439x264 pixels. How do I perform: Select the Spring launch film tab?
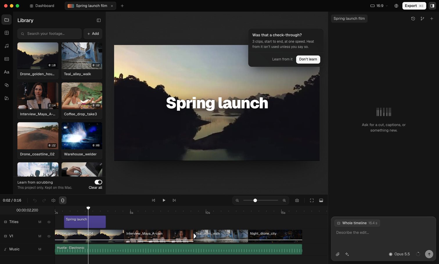point(90,6)
